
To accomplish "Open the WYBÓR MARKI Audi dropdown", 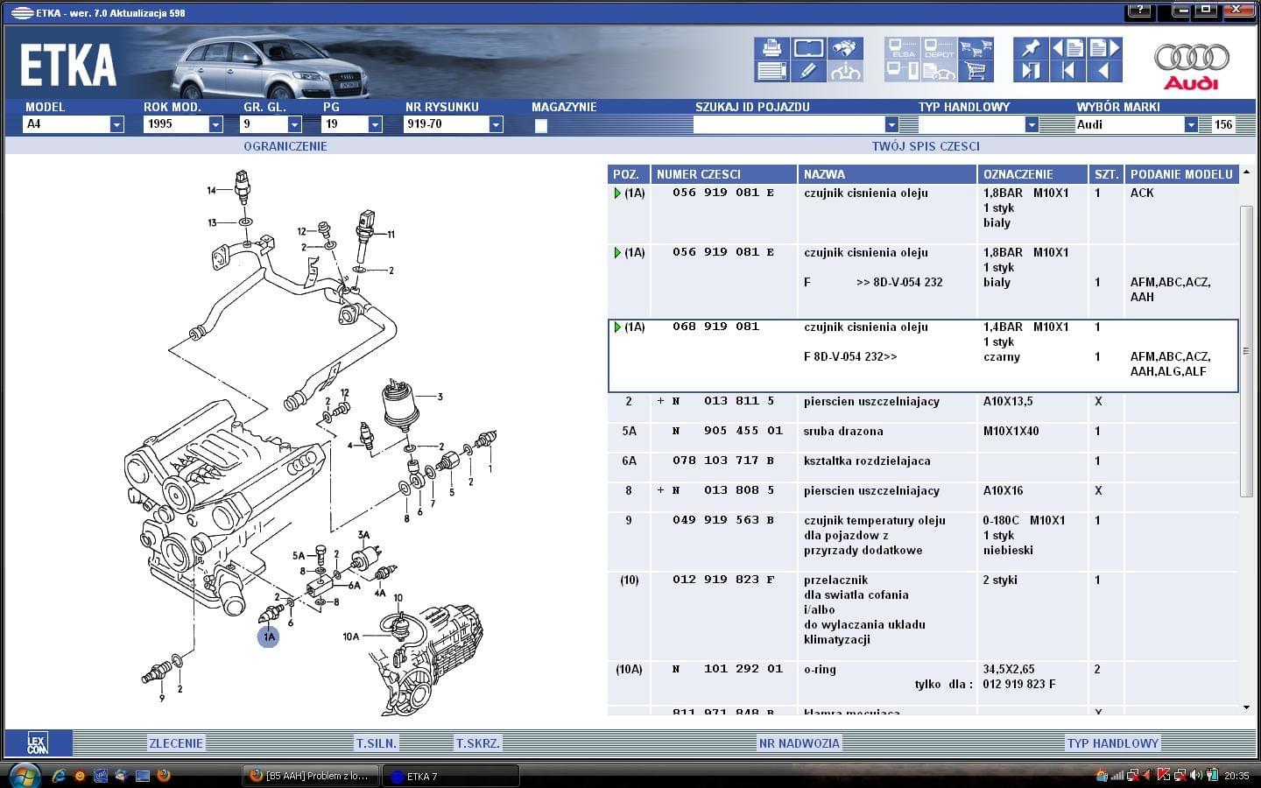I will point(1191,124).
